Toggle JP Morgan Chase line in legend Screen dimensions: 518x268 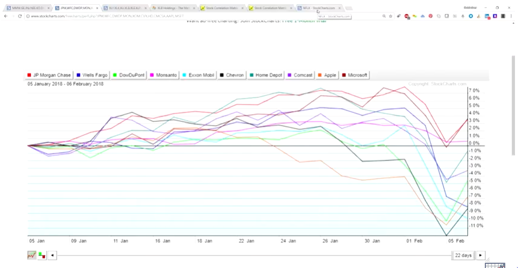pos(49,75)
